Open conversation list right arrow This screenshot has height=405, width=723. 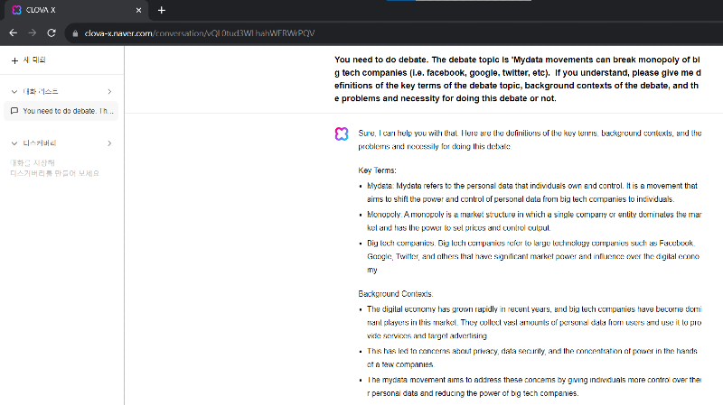[109, 92]
